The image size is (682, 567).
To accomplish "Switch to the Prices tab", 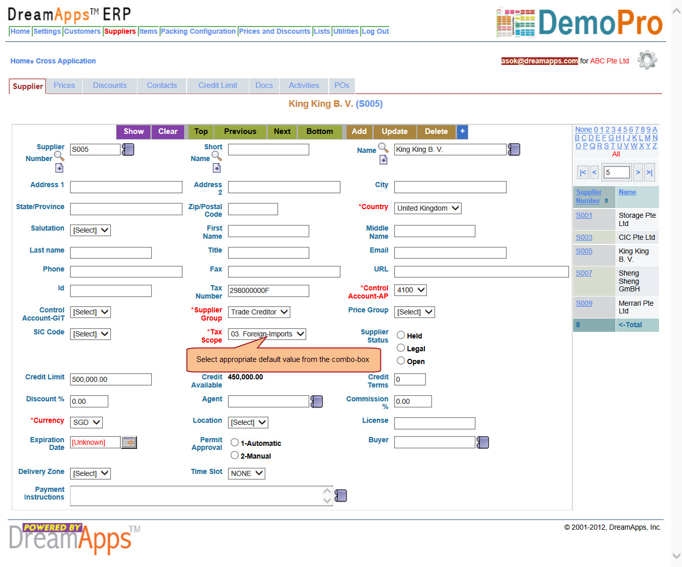I will [x=64, y=86].
